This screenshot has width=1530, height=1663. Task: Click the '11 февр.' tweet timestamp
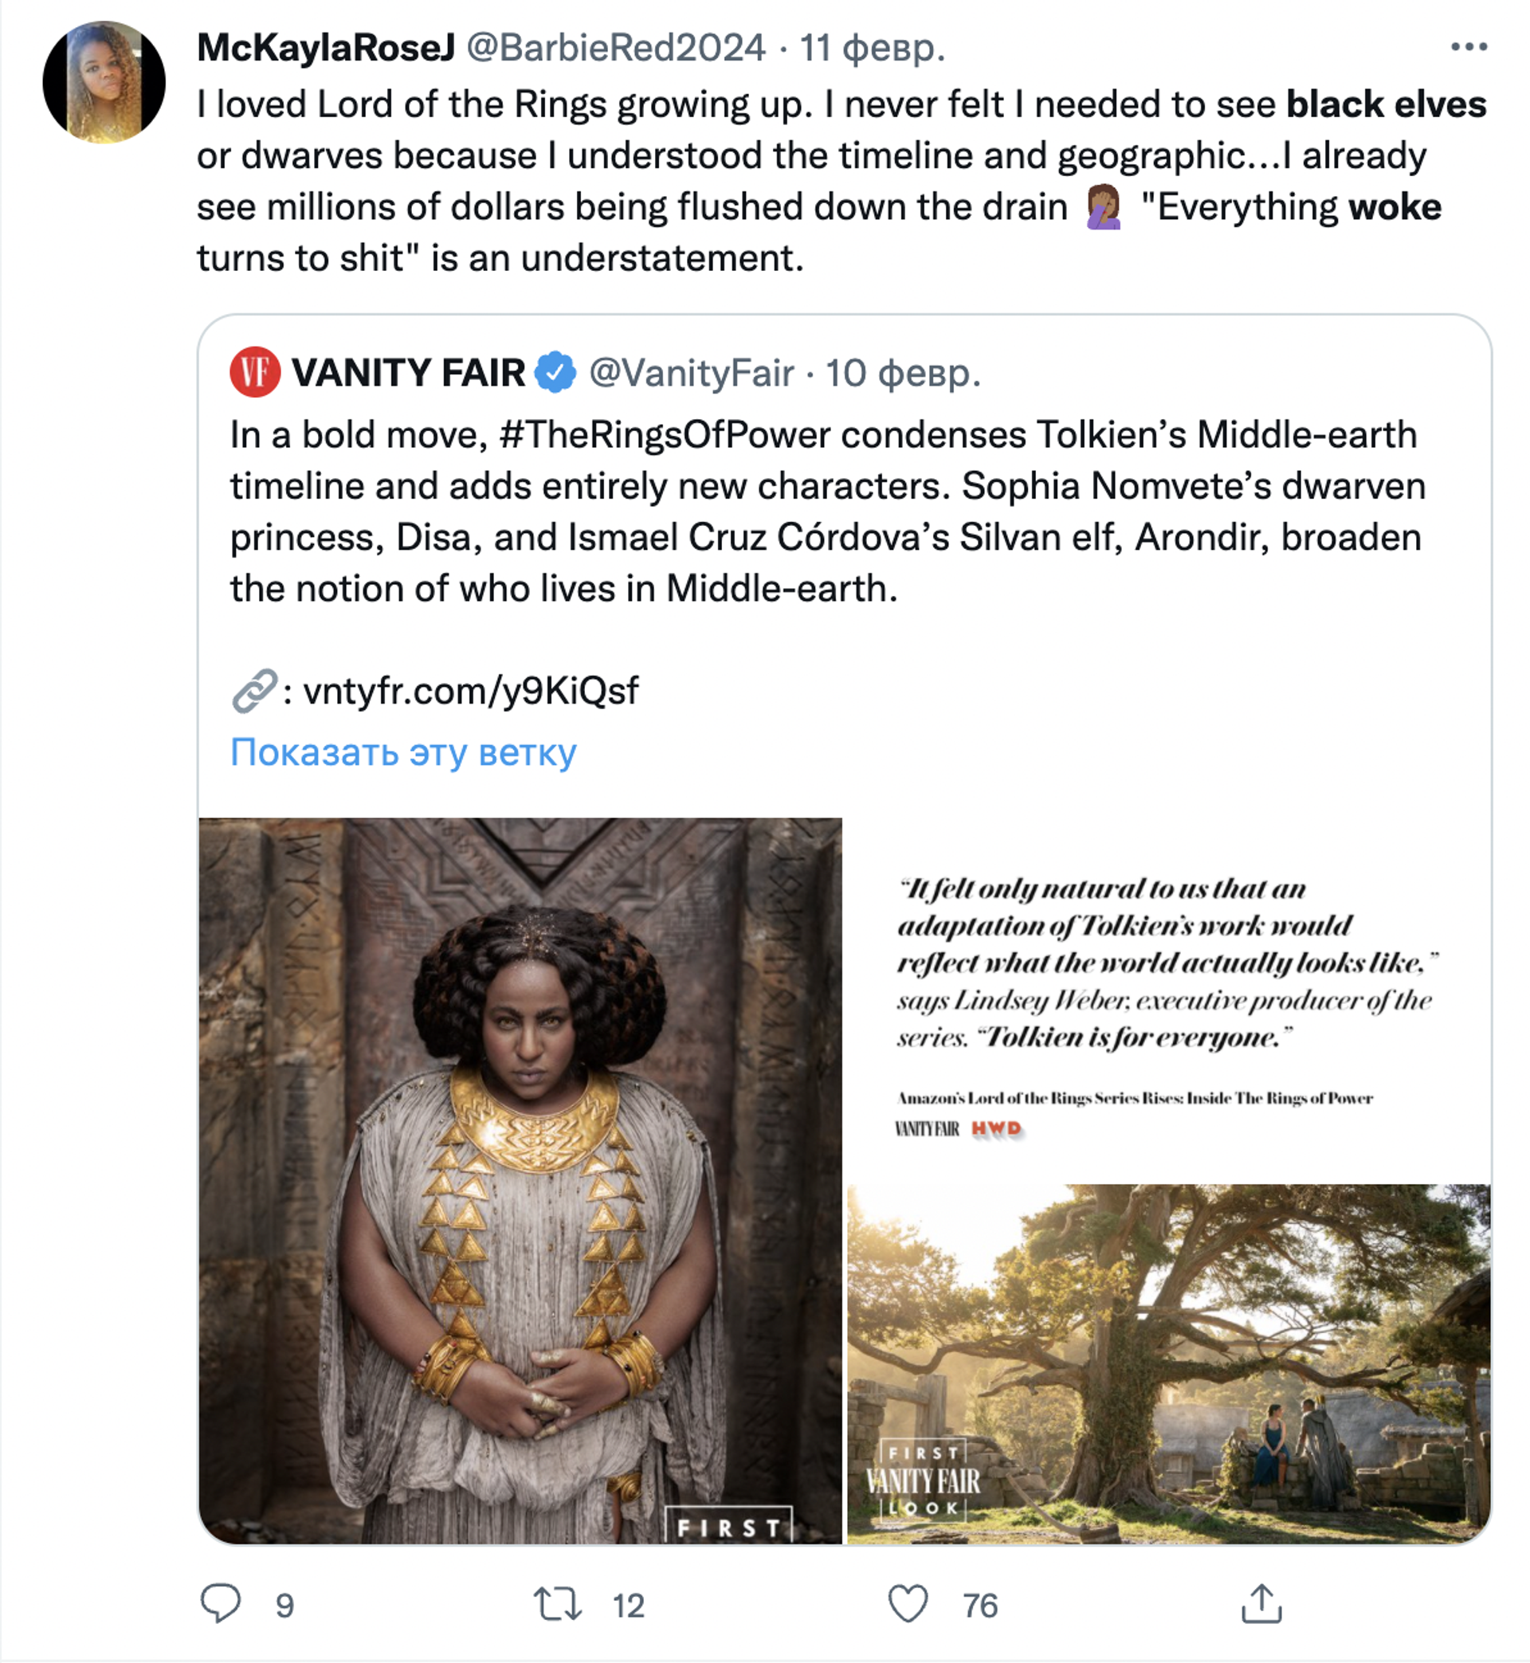tap(872, 48)
